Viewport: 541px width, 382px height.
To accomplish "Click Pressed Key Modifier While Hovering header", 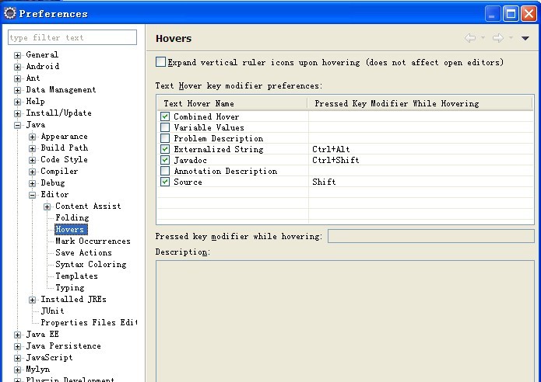I will pyautogui.click(x=420, y=103).
